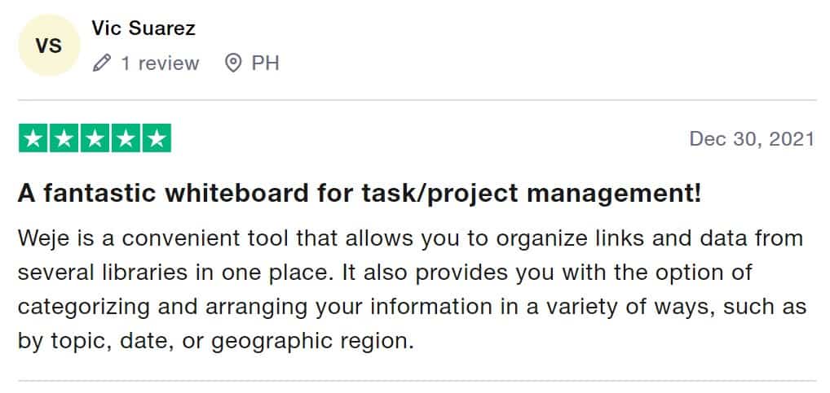This screenshot has height=393, width=830.
Task: Select the second green rating star
Action: coord(64,138)
